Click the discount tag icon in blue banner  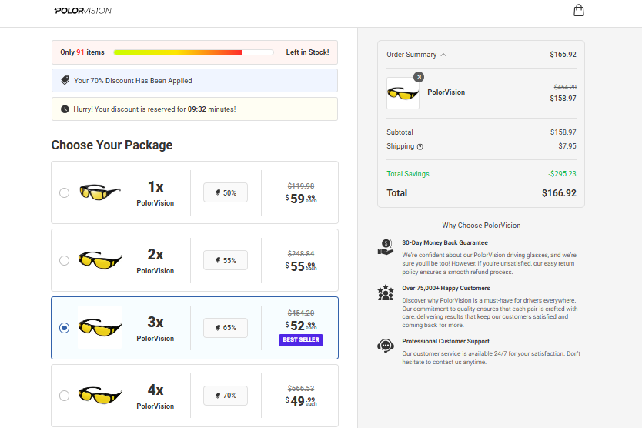click(x=65, y=80)
